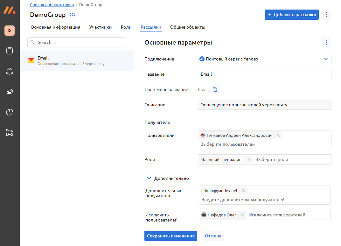Collapse the Дополнительно section
Image resolution: width=341 pixels, height=246 pixels.
pyautogui.click(x=149, y=178)
